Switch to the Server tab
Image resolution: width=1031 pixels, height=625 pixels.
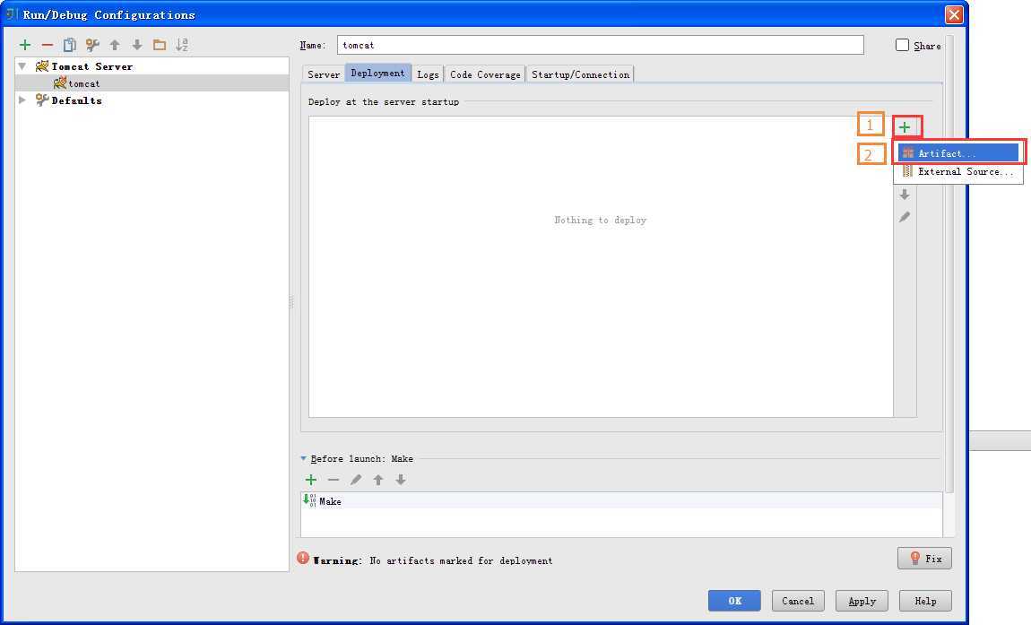324,74
